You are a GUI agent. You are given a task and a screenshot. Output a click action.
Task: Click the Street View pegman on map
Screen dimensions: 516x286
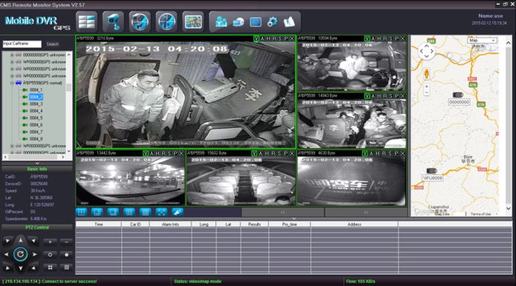pos(426,73)
